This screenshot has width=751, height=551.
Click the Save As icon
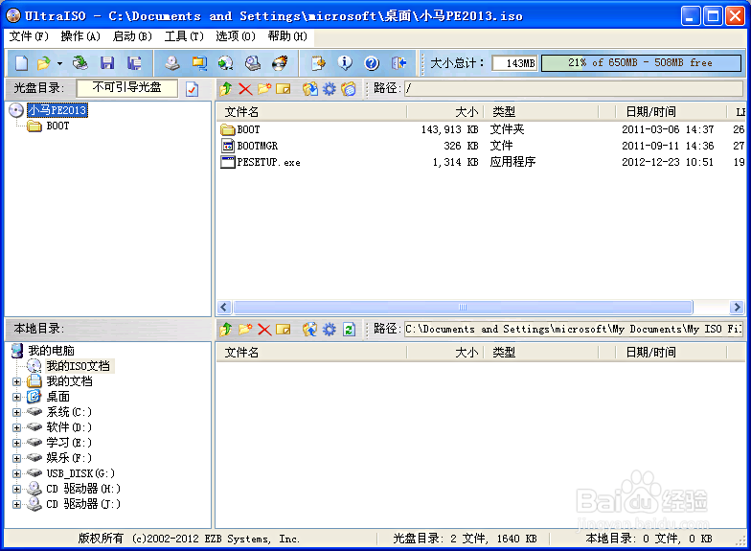134,63
